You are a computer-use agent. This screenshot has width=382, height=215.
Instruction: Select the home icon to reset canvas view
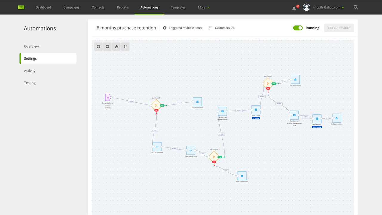pos(116,47)
